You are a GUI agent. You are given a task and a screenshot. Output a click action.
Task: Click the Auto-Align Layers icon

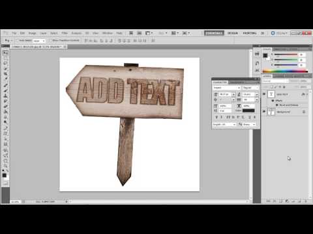pos(153,40)
